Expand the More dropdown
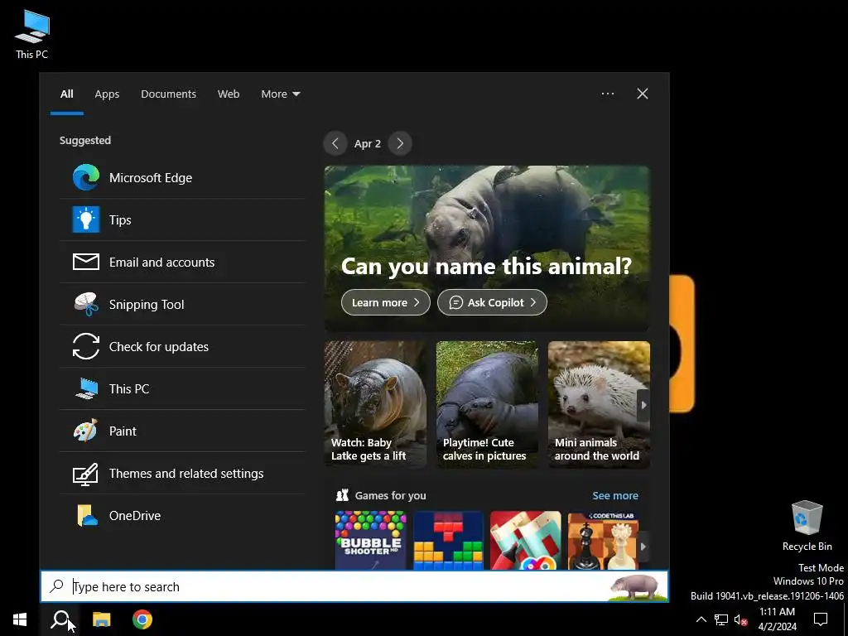Screen dimensions: 848x636 tap(280, 94)
